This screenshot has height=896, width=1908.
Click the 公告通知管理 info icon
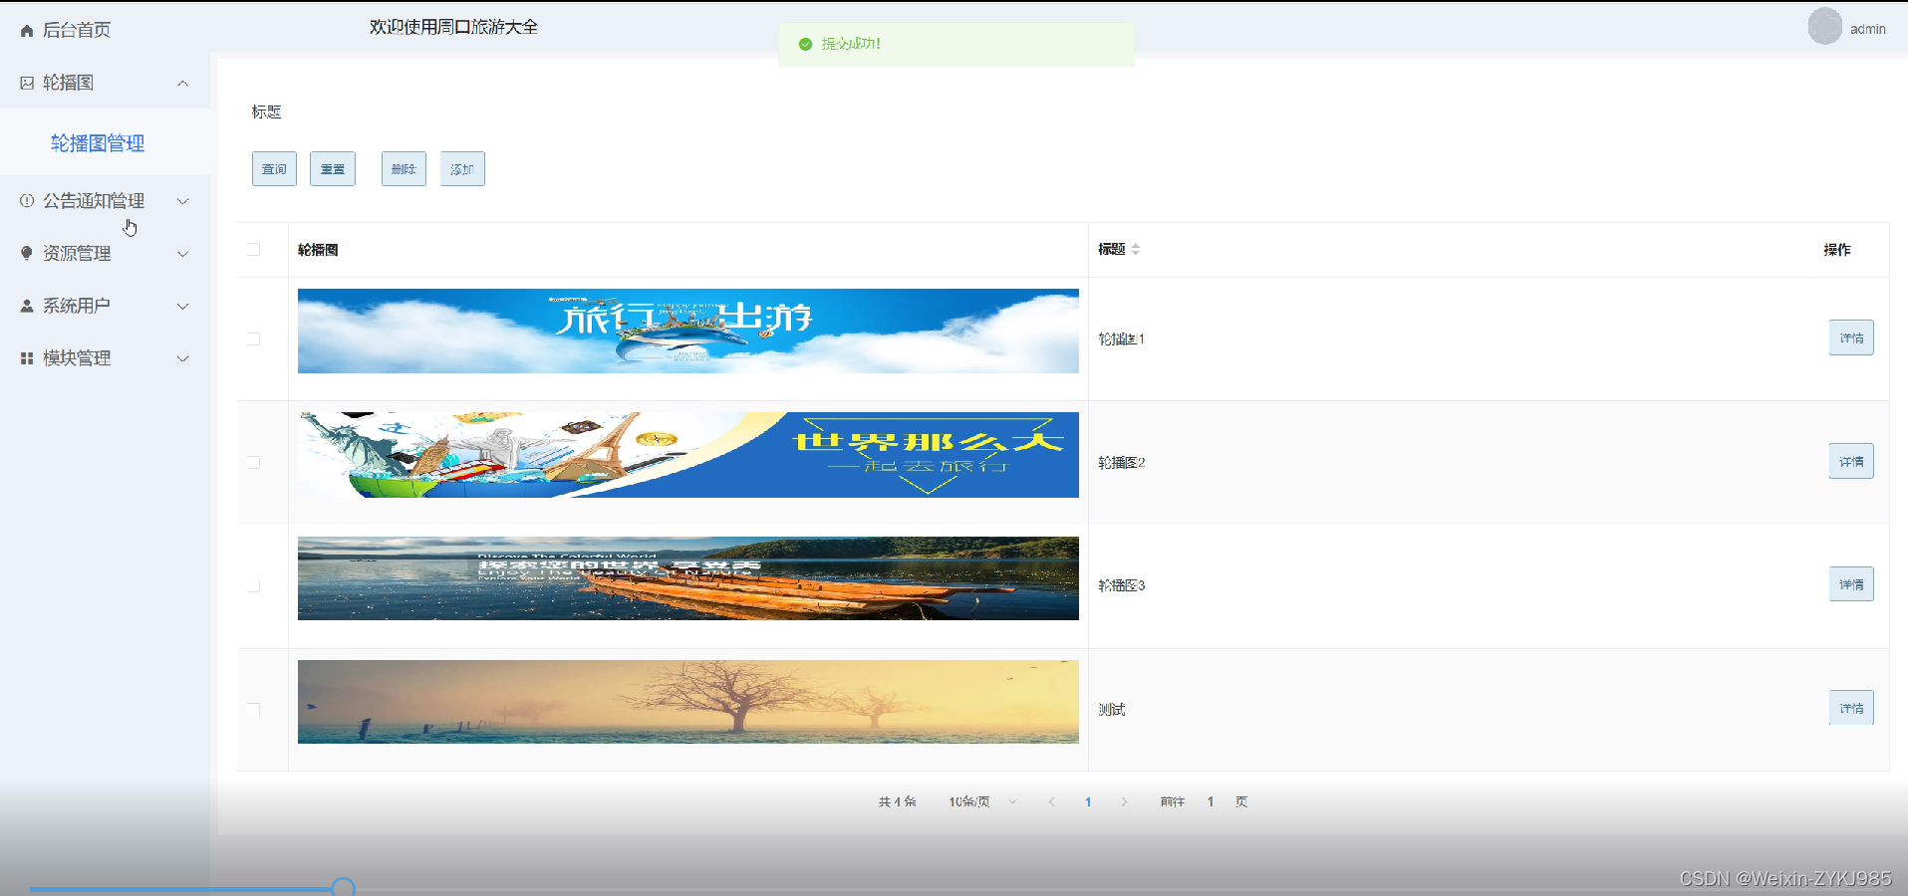27,201
